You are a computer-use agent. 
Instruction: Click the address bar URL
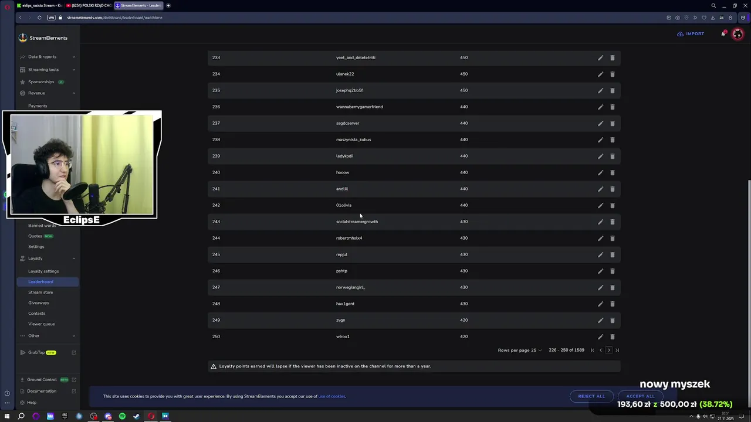coord(114,18)
